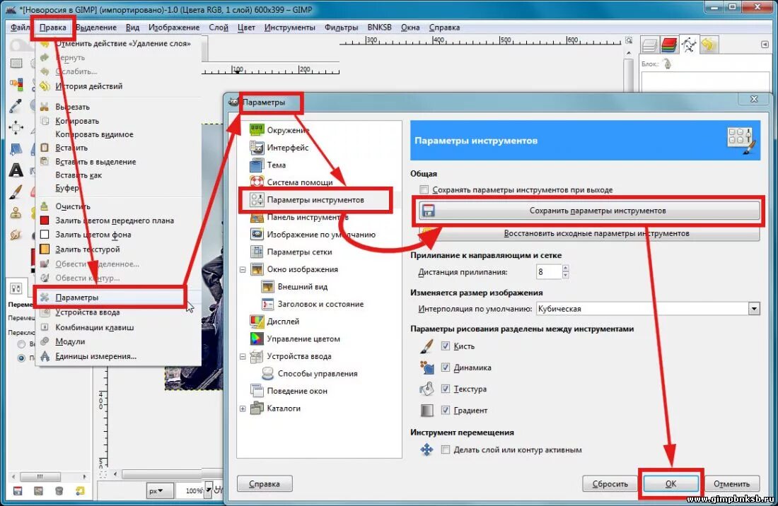Uncheck the Текстура sharing checkbox
Screen dimensions: 778x506
click(x=446, y=389)
